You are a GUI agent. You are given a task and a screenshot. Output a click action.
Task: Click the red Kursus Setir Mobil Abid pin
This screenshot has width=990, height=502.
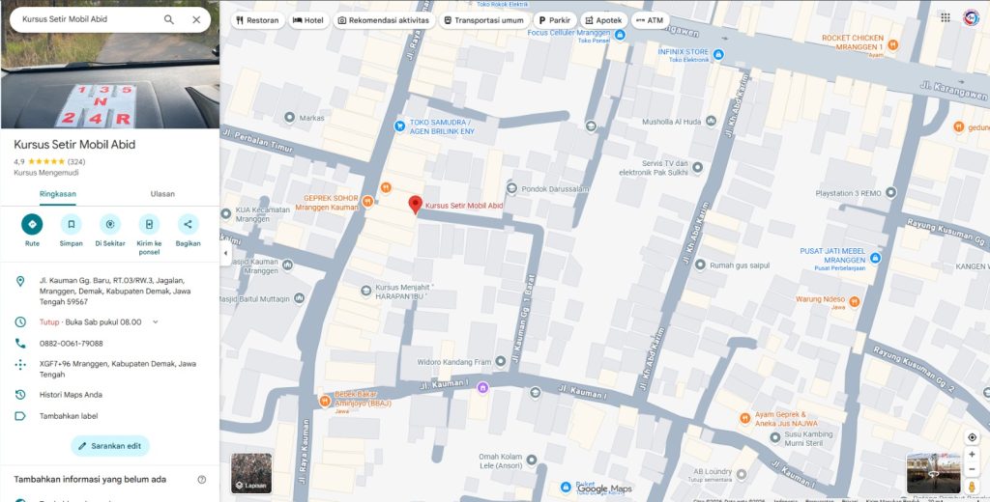tap(415, 204)
